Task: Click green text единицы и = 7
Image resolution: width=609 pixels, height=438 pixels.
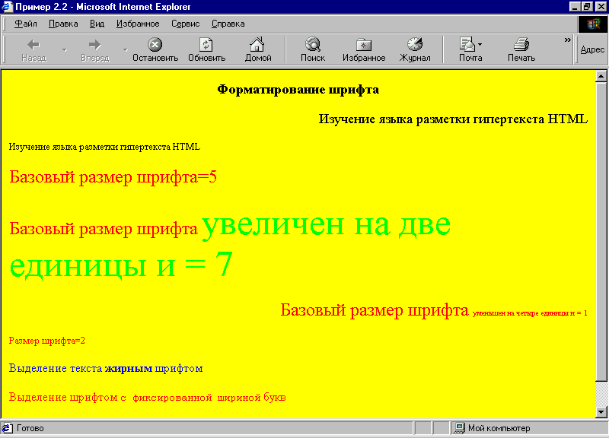Action: (121, 265)
